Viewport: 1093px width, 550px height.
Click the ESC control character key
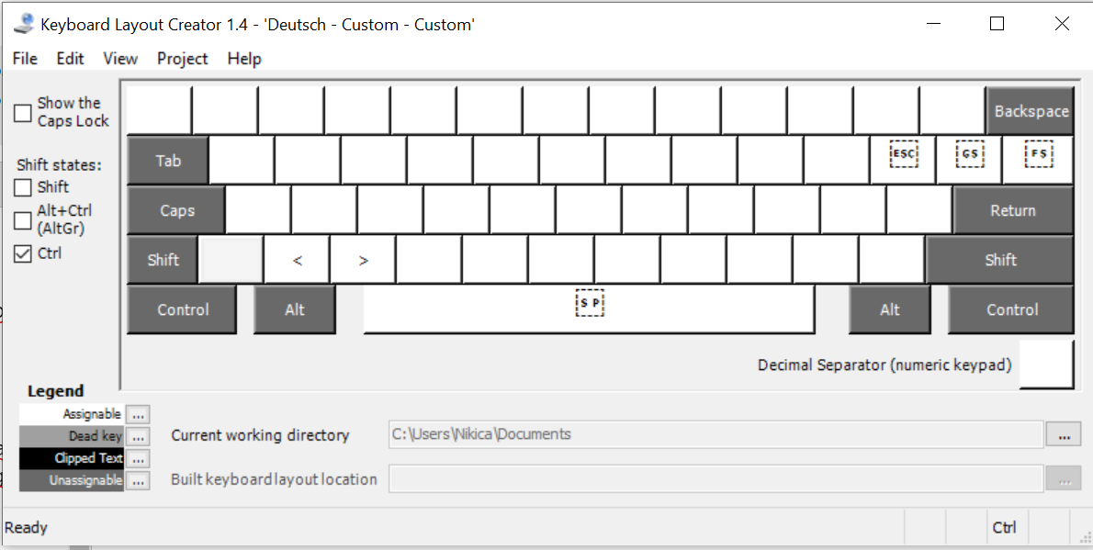pyautogui.click(x=904, y=154)
